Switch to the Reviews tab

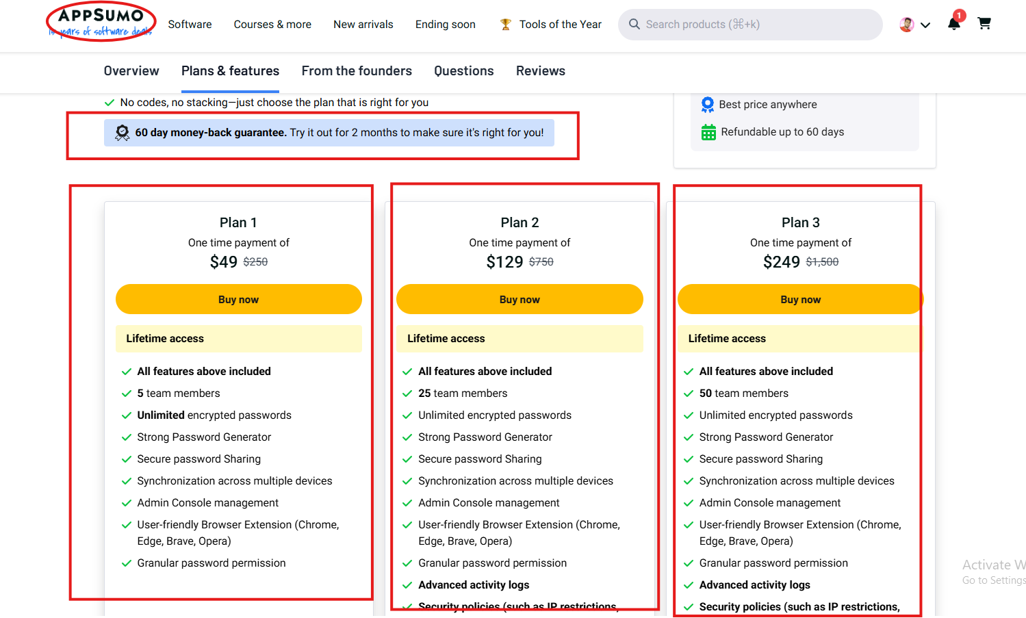tap(540, 70)
